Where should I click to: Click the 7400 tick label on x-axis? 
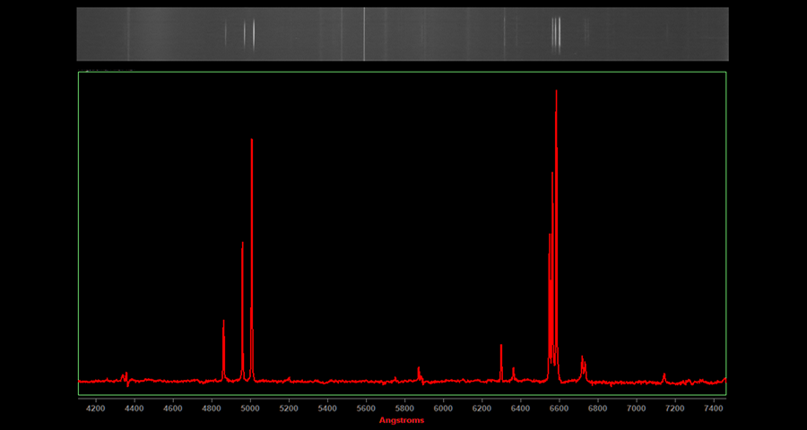tap(713, 408)
